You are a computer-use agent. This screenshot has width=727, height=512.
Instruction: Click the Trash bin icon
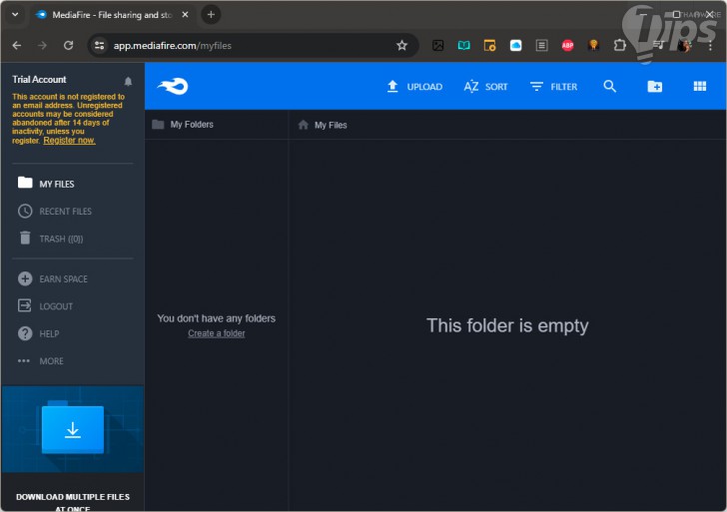[x=25, y=238]
